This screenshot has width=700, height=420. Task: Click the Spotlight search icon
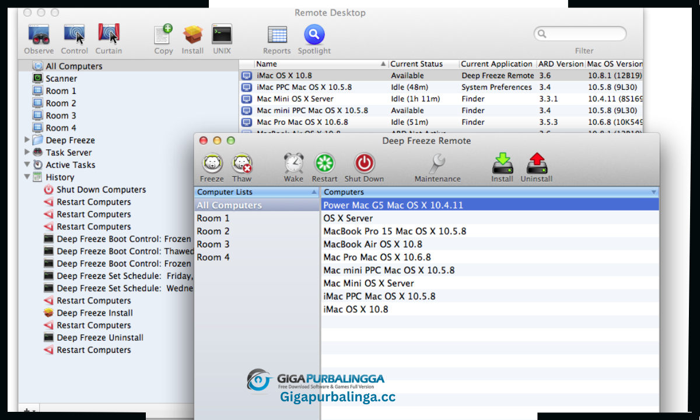314,34
